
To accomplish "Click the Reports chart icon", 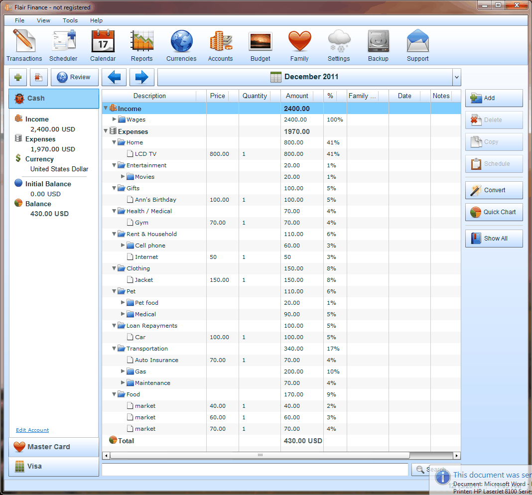I will tap(142, 42).
